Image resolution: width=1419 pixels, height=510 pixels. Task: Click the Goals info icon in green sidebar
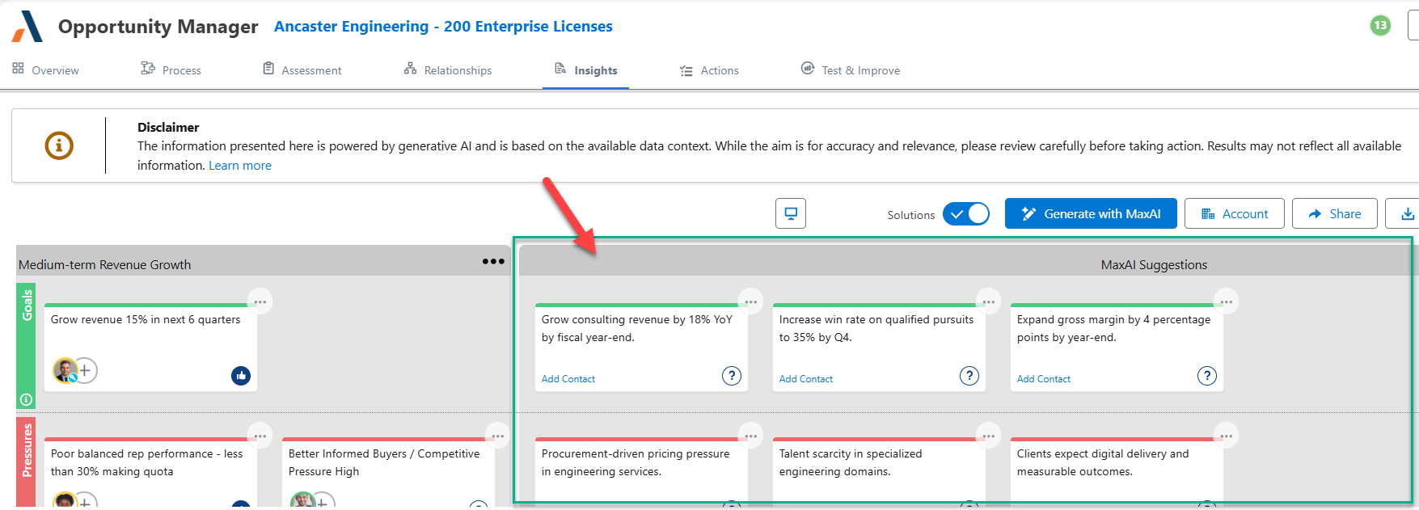(x=26, y=399)
